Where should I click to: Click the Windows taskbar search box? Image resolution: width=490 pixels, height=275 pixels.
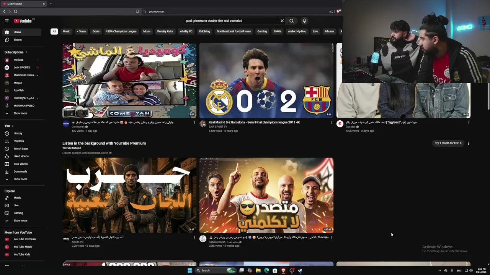(x=216, y=270)
